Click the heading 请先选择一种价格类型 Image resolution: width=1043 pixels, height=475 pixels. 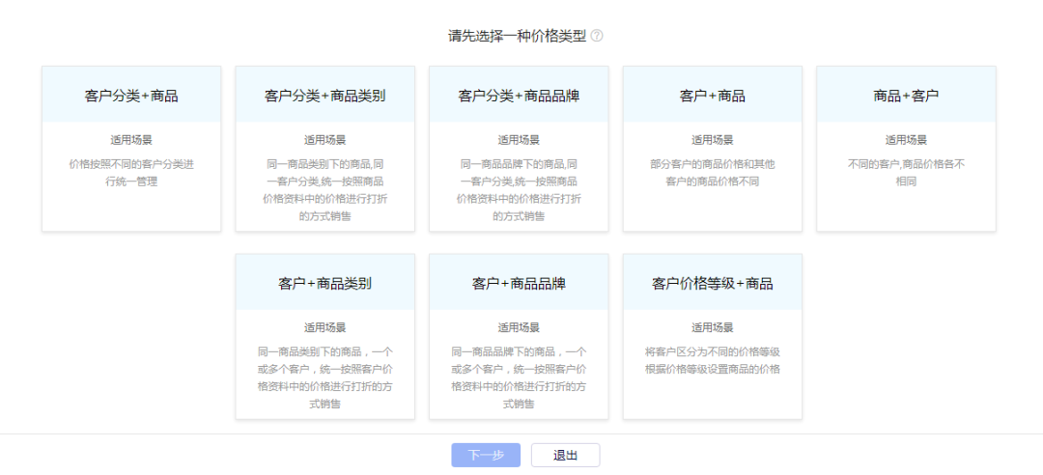click(517, 36)
